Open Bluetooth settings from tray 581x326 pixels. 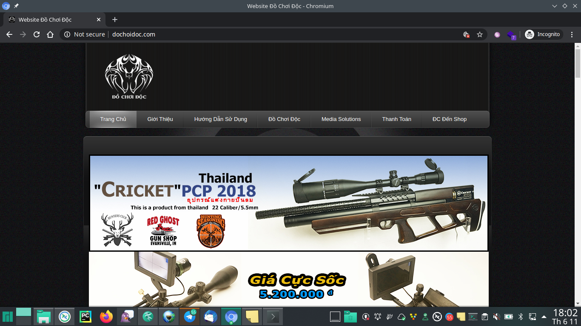tap(520, 317)
